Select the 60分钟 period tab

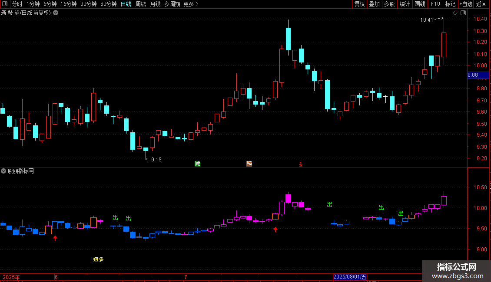coord(109,4)
